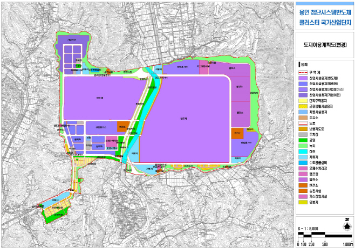Choose the 유보지 yellow legend swatch
This screenshot has width=355, height=248.
pyautogui.click(x=302, y=203)
